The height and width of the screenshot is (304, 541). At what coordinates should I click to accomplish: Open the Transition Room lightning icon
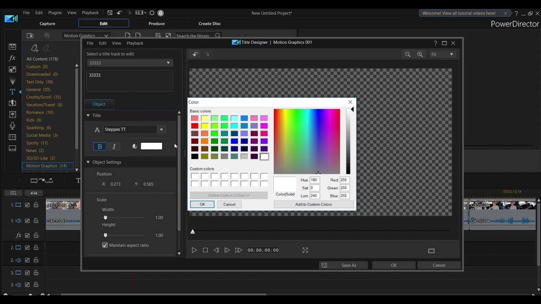12,103
